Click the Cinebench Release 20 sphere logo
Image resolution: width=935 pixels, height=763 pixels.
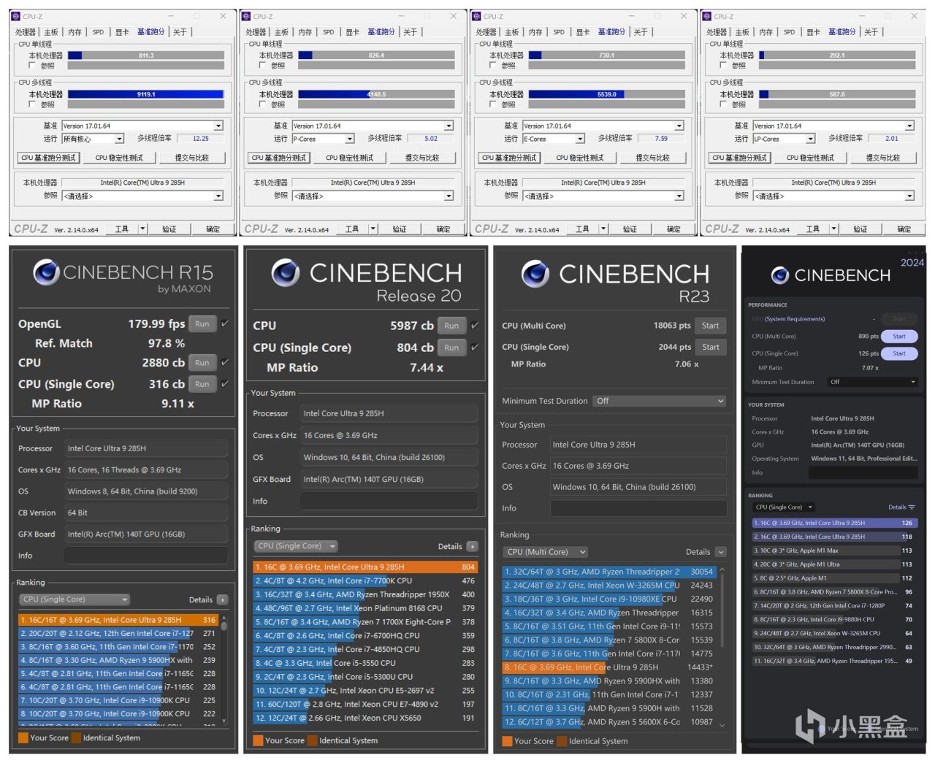point(286,273)
